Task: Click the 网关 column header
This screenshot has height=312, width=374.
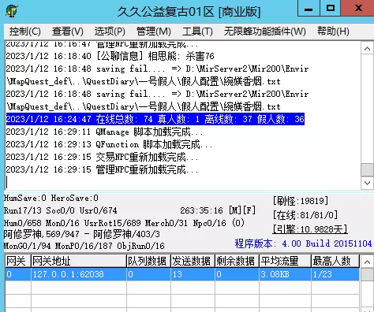Action: (18, 261)
